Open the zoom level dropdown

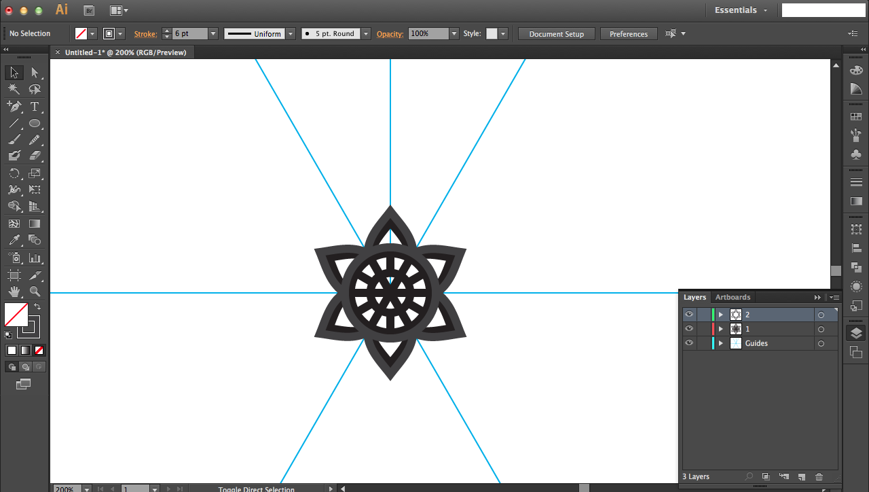(x=86, y=489)
